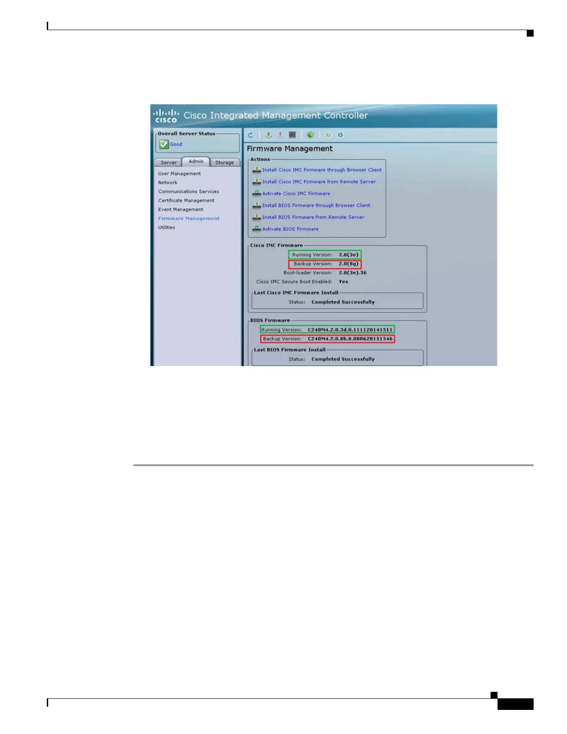Open Help with the question mark icon

[x=328, y=135]
